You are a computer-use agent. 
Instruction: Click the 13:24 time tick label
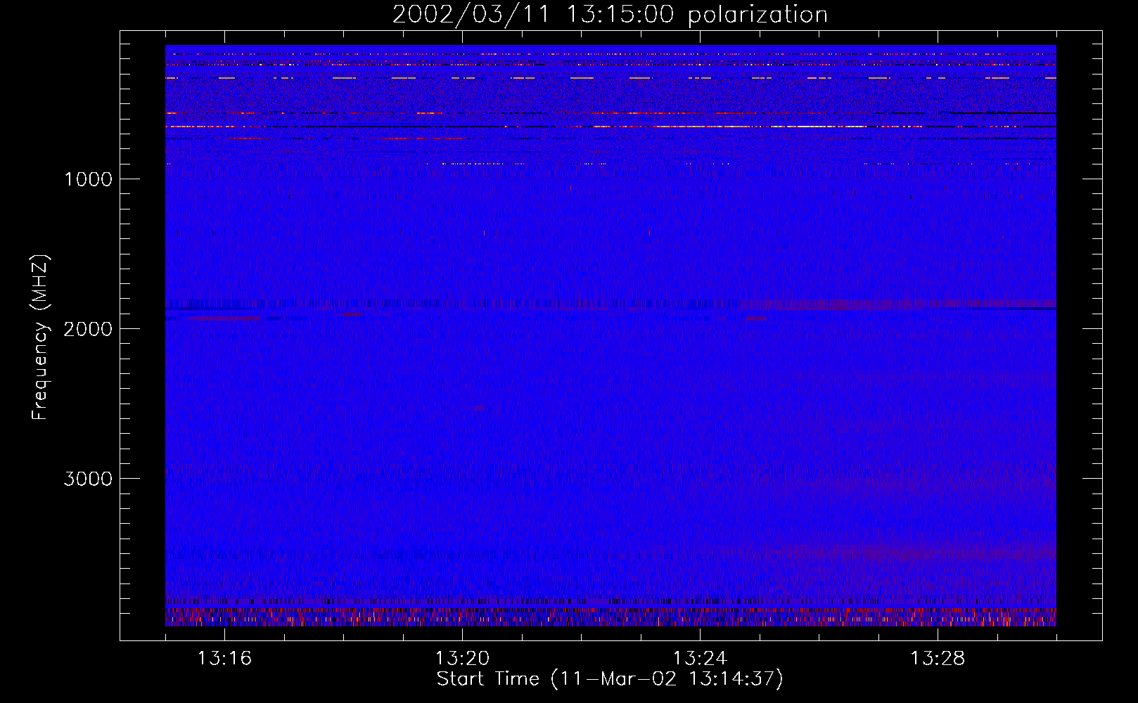click(700, 659)
